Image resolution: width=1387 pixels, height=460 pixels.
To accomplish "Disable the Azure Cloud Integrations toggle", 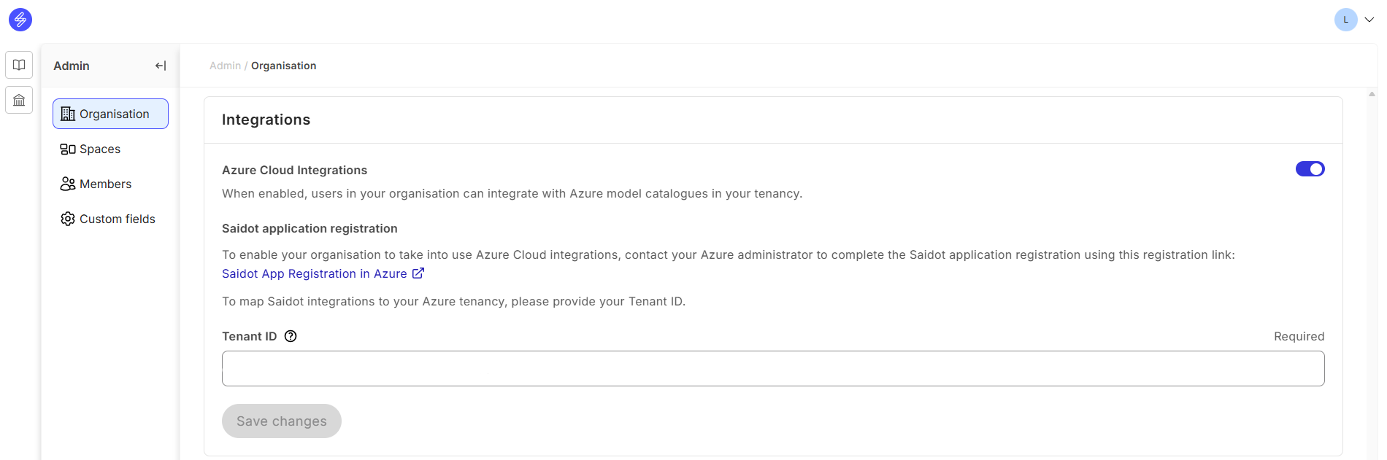I will pos(1310,169).
